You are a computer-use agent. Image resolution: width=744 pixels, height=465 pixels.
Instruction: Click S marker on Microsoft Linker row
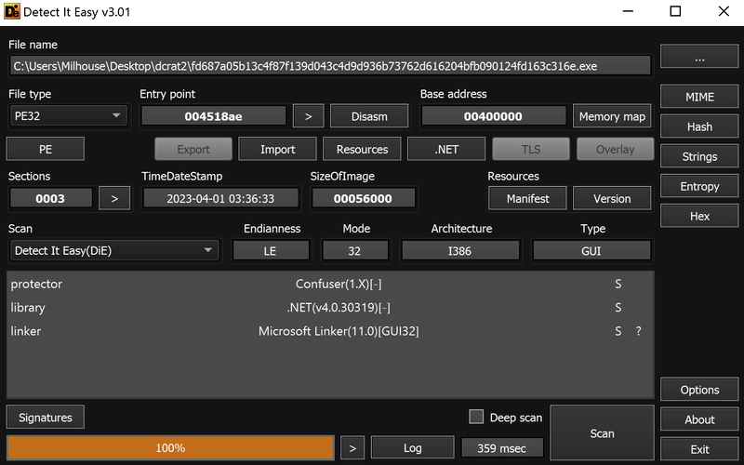click(x=618, y=331)
